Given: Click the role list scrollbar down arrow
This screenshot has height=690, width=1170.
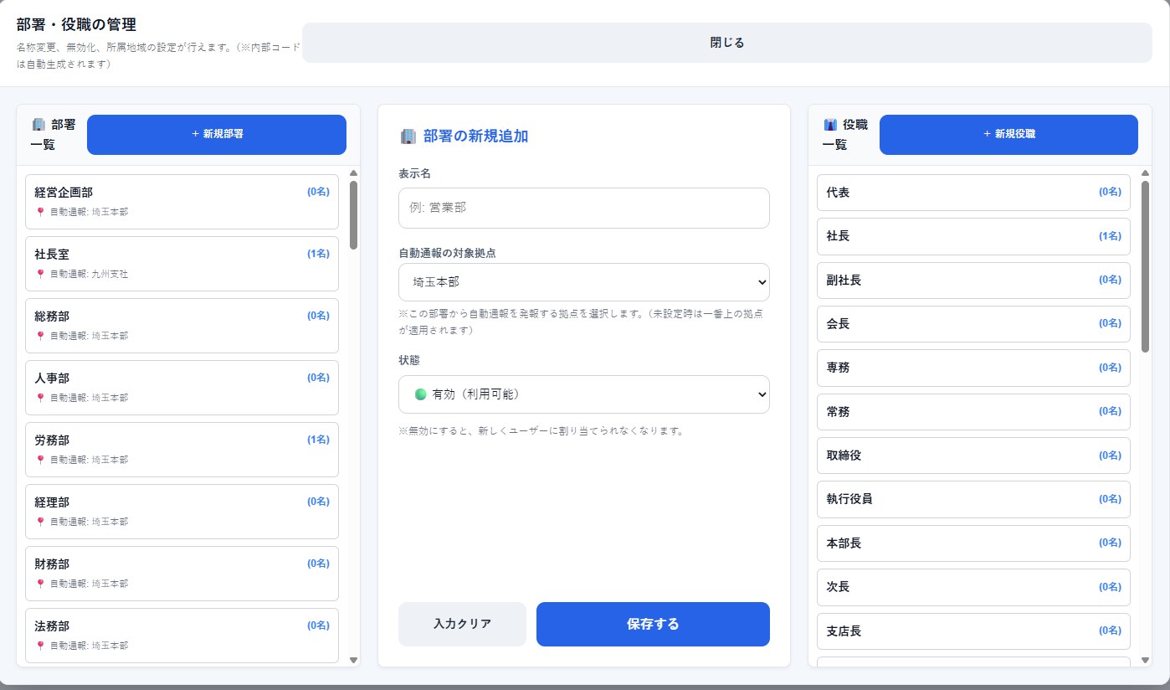Looking at the screenshot, I should pos(1145,660).
